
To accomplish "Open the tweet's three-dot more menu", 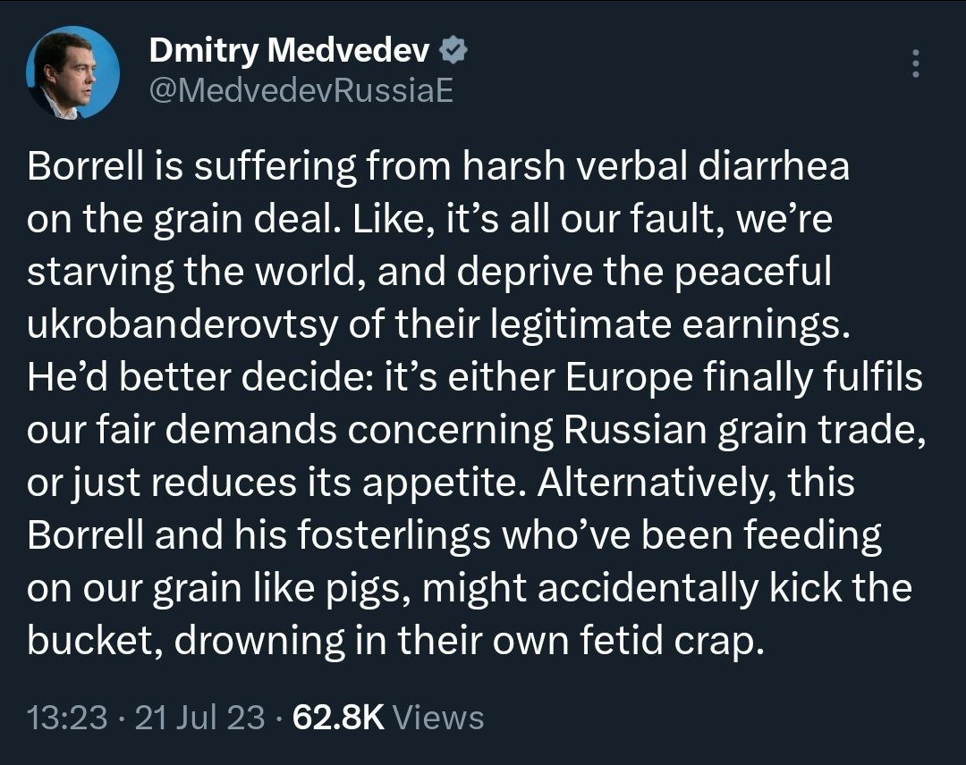I will pyautogui.click(x=914, y=64).
